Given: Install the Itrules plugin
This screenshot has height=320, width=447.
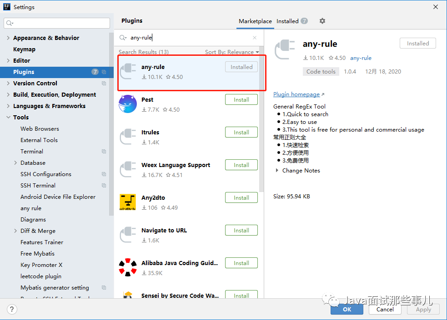Looking at the screenshot, I should pos(241,132).
